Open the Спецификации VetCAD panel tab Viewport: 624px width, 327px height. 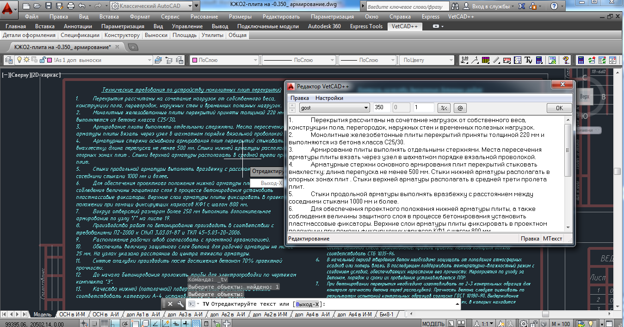(80, 35)
